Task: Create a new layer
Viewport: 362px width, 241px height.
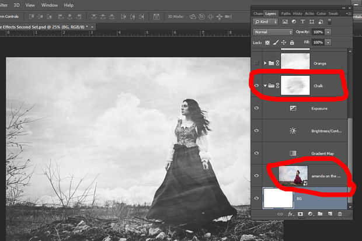Action: 330,214
